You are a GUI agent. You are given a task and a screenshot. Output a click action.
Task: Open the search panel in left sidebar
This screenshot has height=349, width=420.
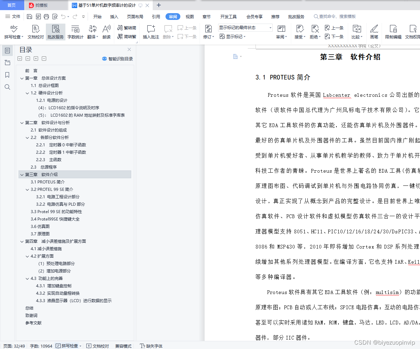tap(7, 87)
